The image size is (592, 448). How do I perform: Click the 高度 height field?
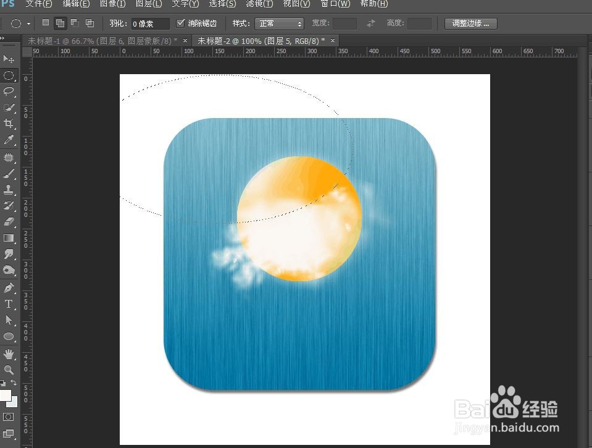click(419, 23)
